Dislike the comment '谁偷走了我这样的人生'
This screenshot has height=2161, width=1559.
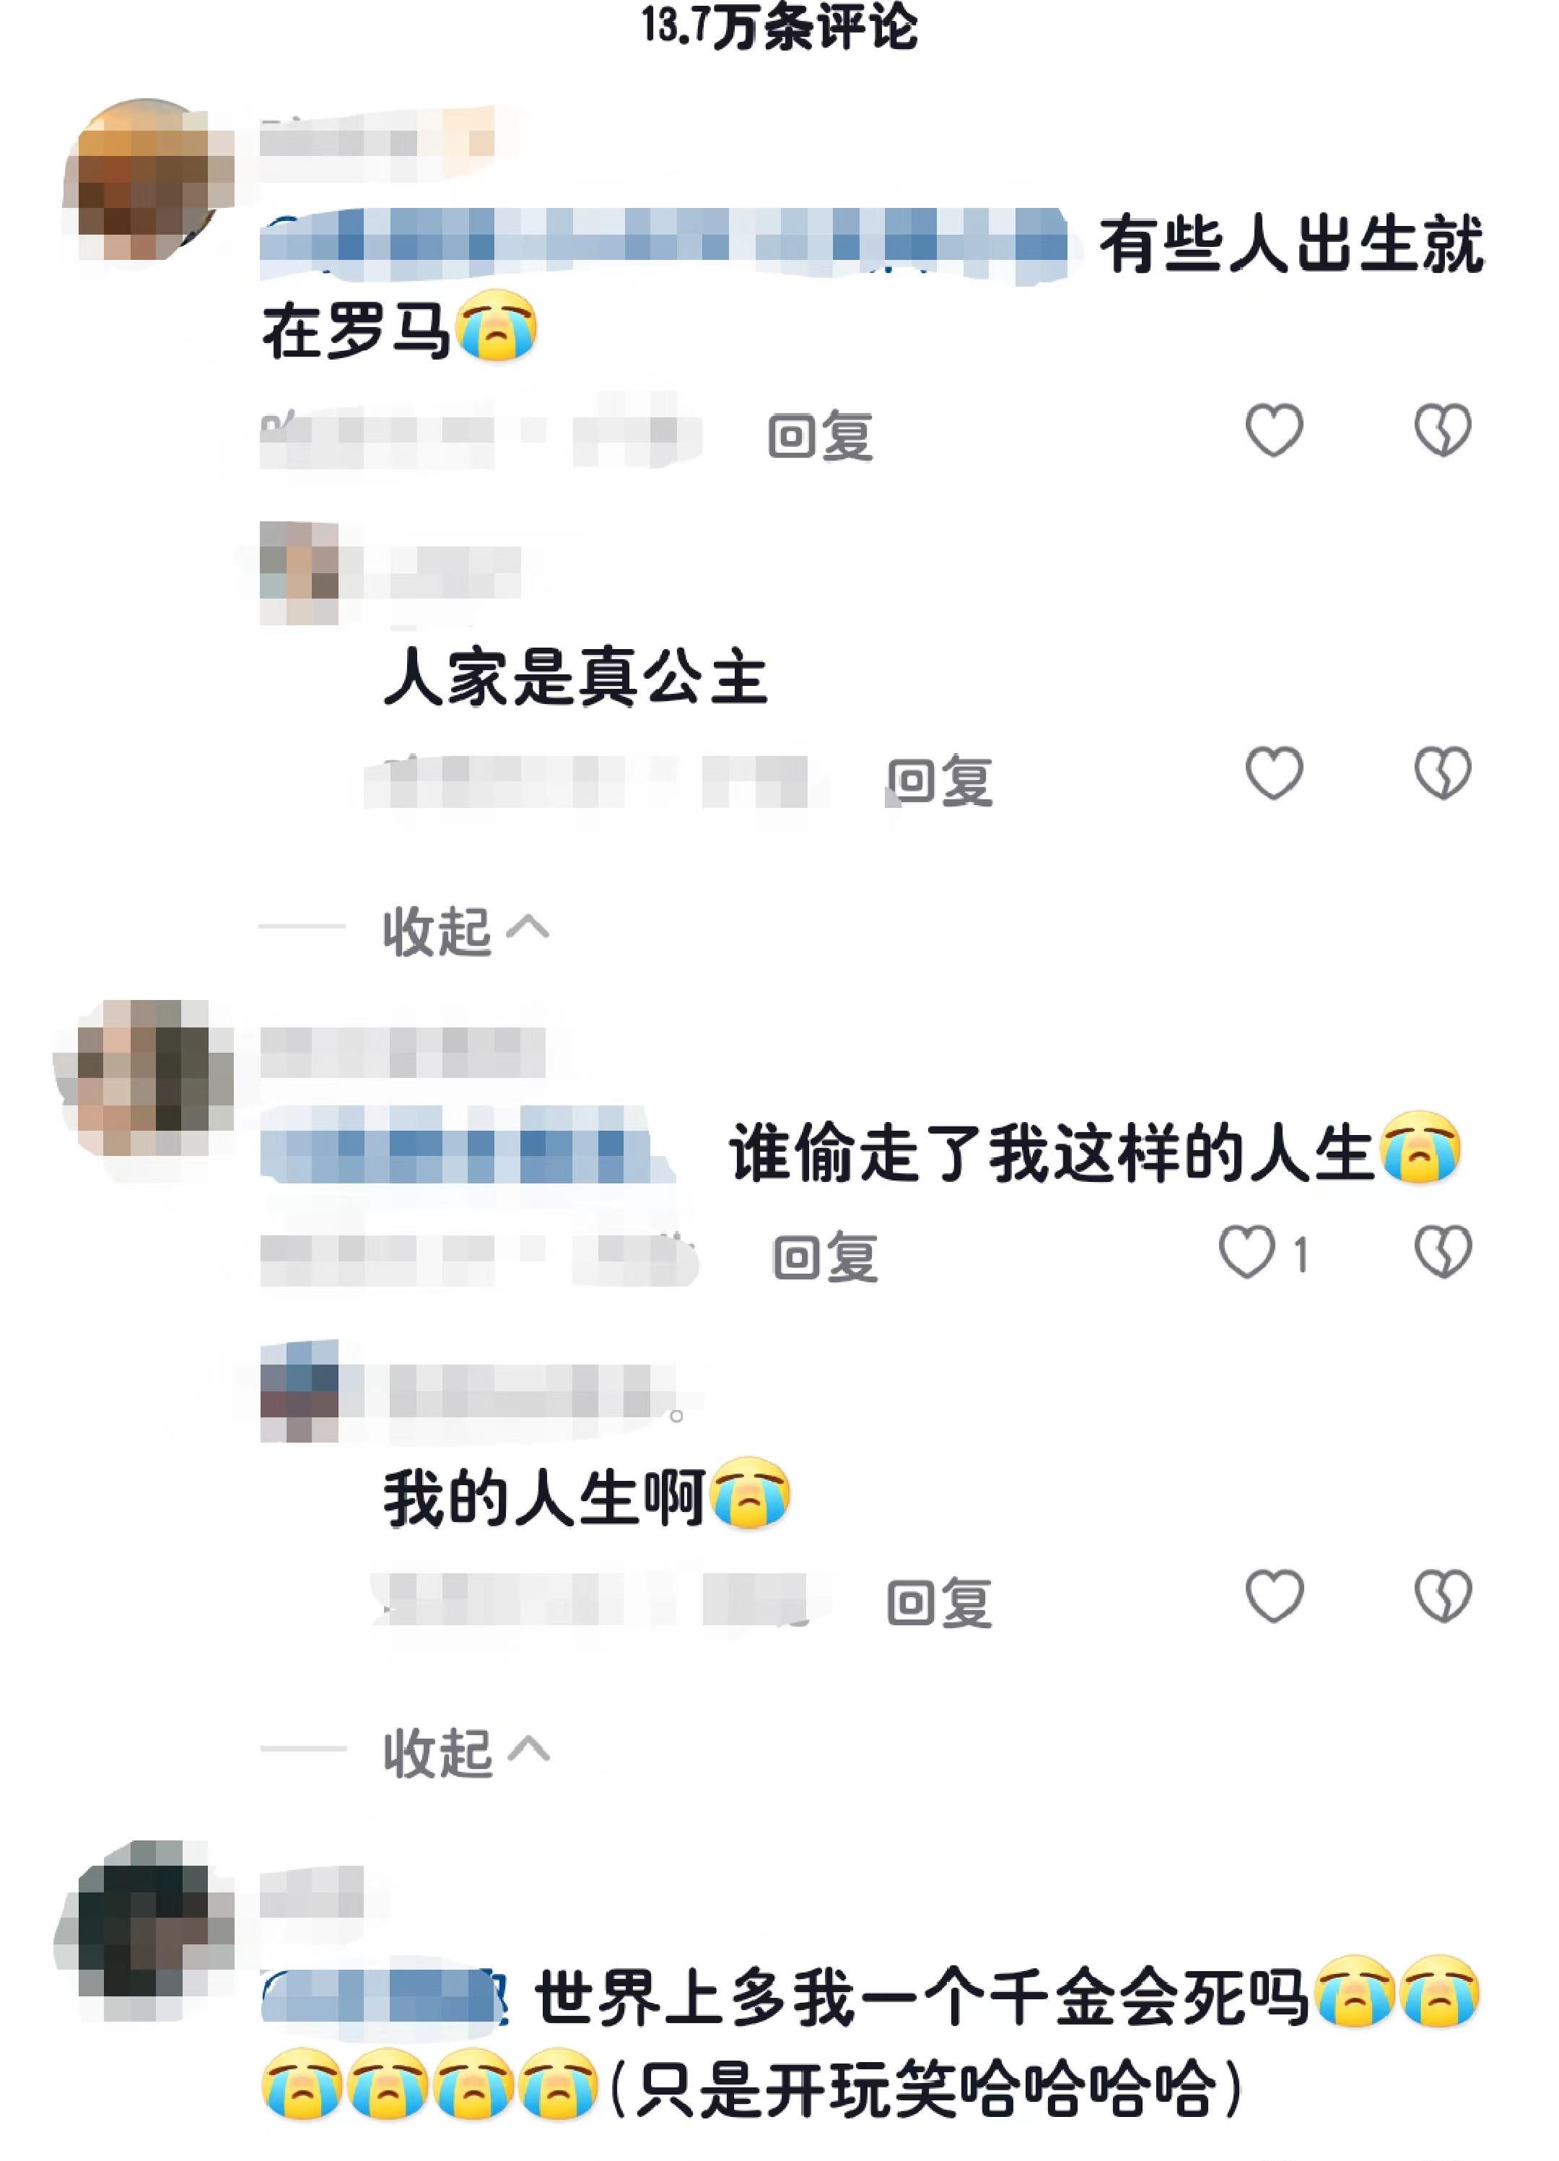pyautogui.click(x=1442, y=1252)
